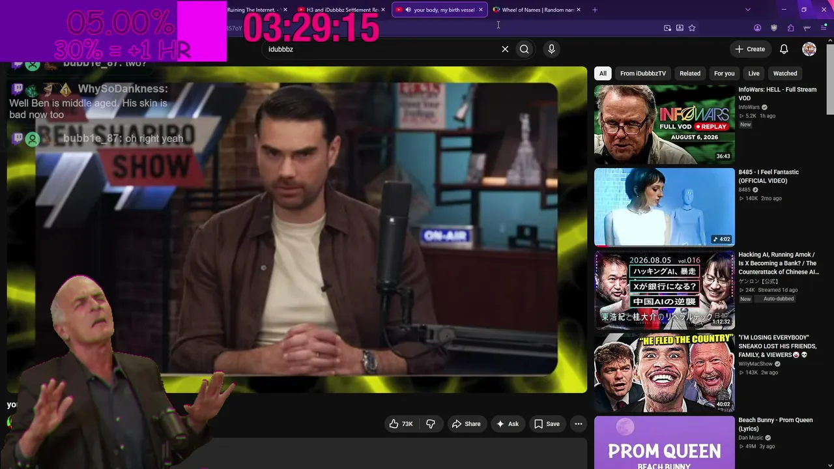Viewport: 834px width, 469px height.
Task: Select the 'Watched' filter chip
Action: click(x=785, y=74)
